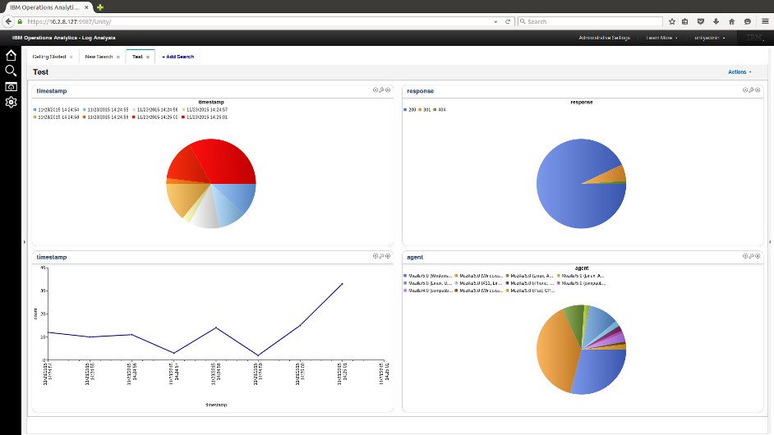
Task: Open the browser downloads arrow
Action: pos(716,21)
